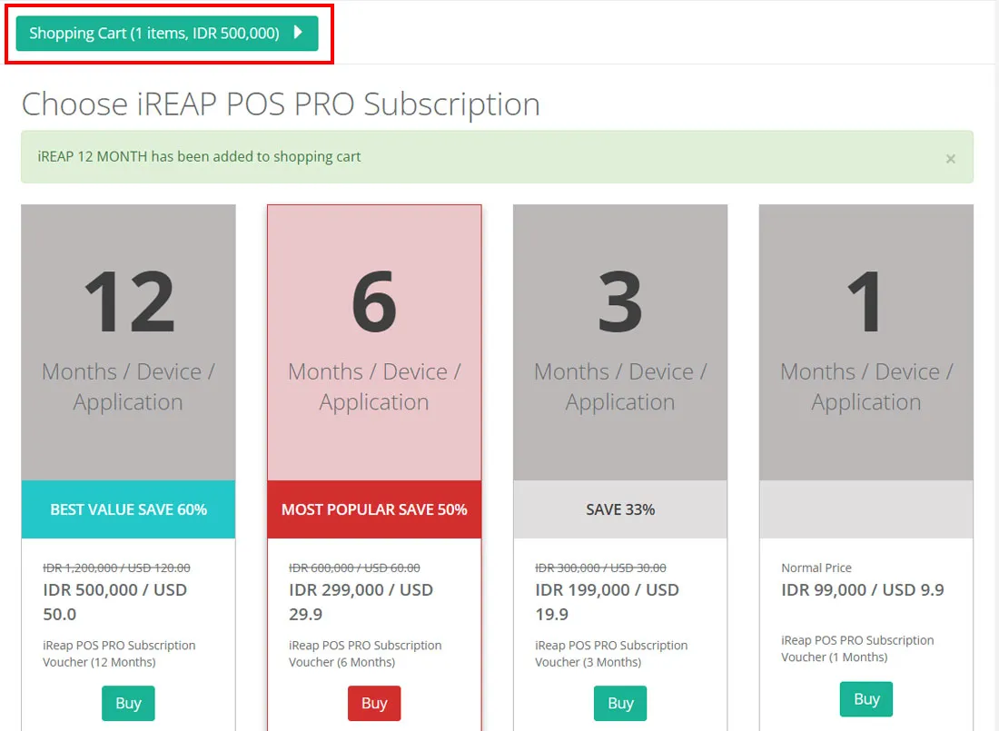Click the large 12 months plan number
Screen dimensions: 999x731
[x=129, y=301]
